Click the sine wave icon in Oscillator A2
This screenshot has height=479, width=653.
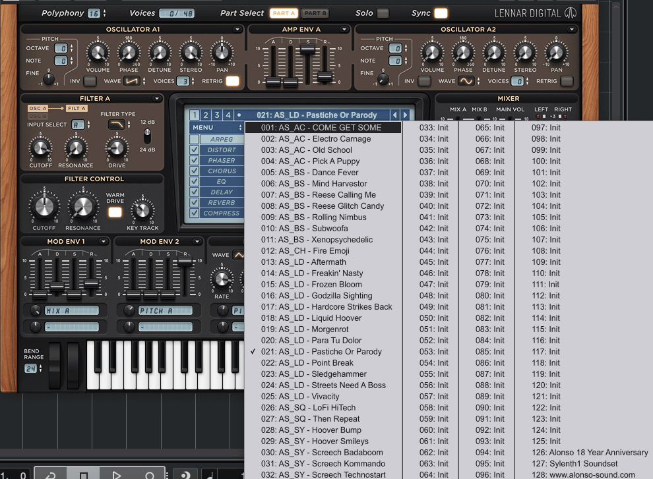[466, 81]
